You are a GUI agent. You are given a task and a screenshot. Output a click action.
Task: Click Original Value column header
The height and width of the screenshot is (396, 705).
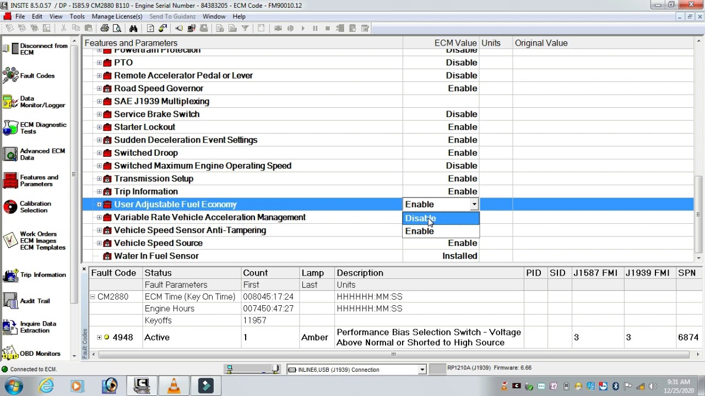coord(603,43)
